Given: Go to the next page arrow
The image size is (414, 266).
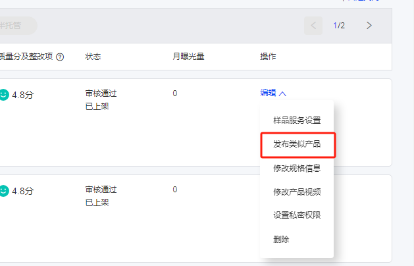Looking at the screenshot, I should click(x=369, y=26).
